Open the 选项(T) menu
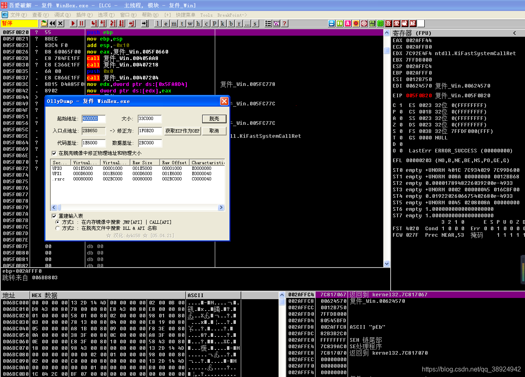Screen dimensions: 525x377 (x=106, y=15)
